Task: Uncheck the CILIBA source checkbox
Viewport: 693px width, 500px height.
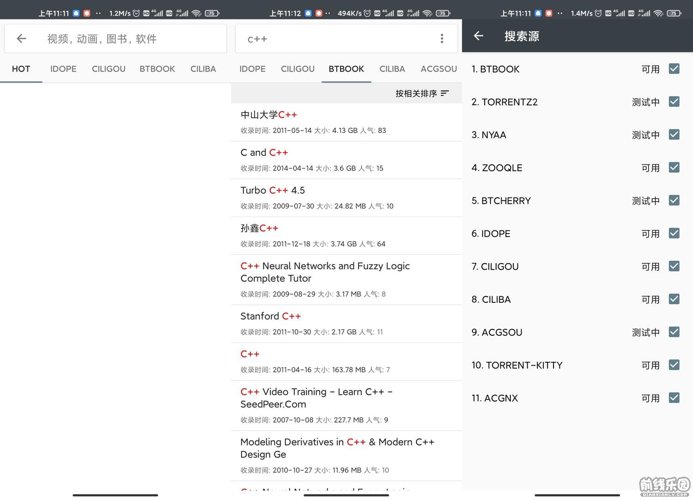Action: click(x=674, y=299)
